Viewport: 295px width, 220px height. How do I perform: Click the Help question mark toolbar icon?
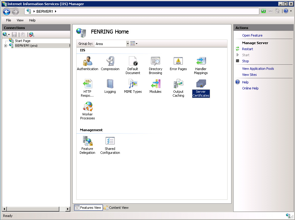coord(286,11)
